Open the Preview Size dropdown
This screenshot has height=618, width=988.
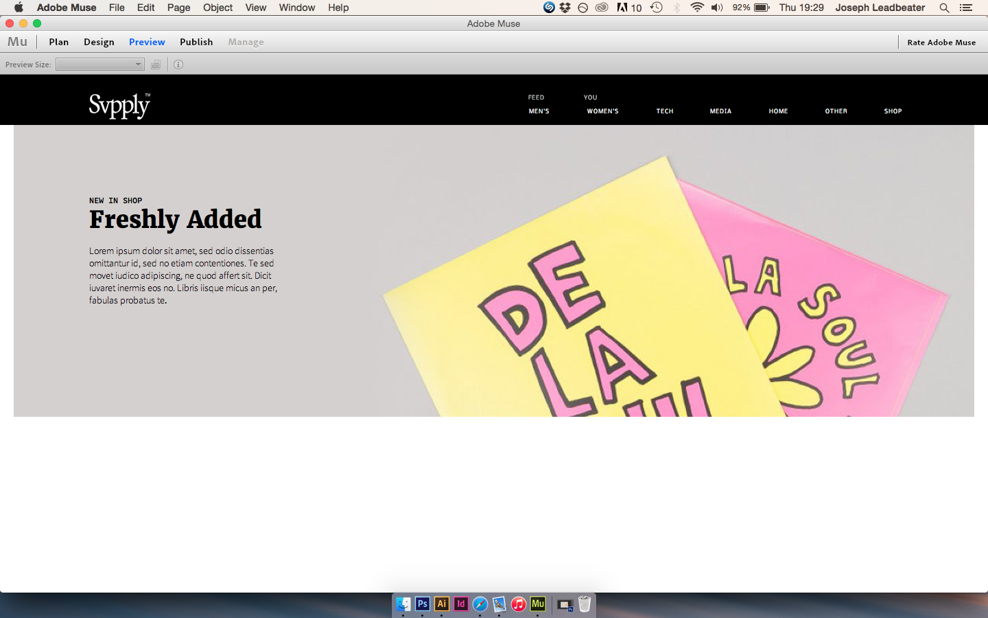pyautogui.click(x=99, y=65)
